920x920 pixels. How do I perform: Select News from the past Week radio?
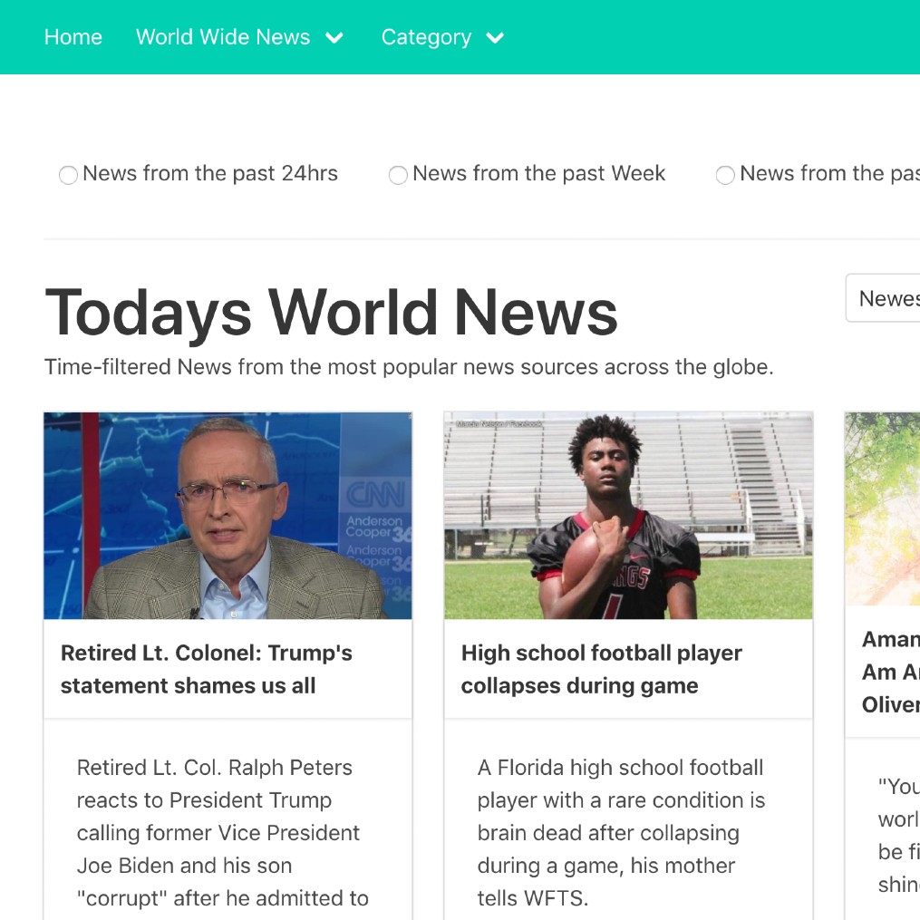pyautogui.click(x=398, y=175)
